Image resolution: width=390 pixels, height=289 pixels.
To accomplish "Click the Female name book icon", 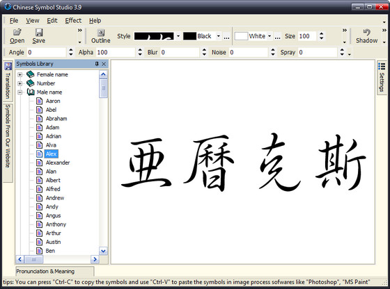I will click(31, 74).
